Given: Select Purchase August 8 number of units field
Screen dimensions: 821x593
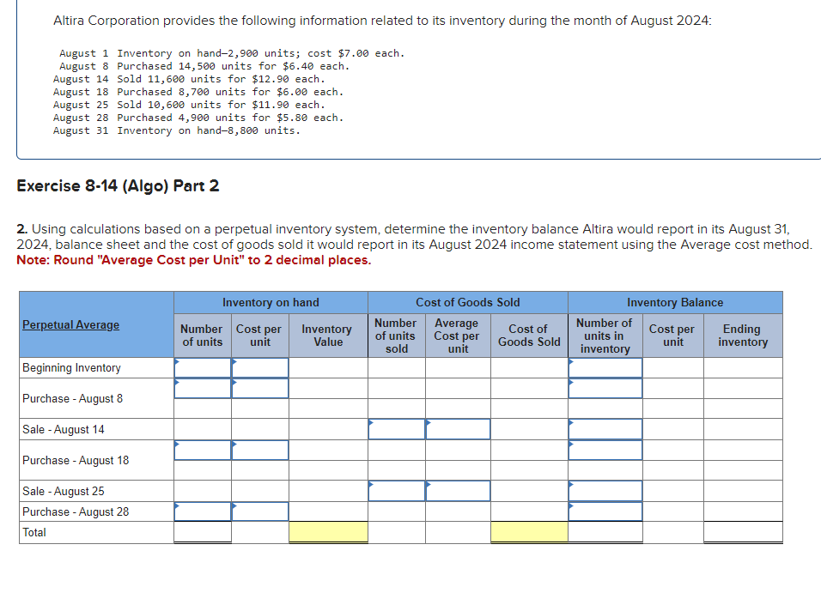Looking at the screenshot, I should [x=203, y=389].
